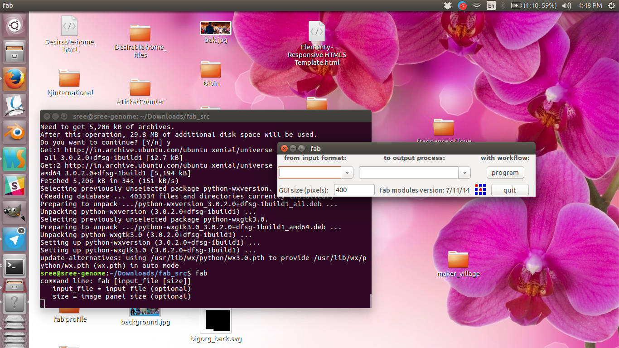Close the terminal window
This screenshot has width=619, height=348.
pos(47,116)
